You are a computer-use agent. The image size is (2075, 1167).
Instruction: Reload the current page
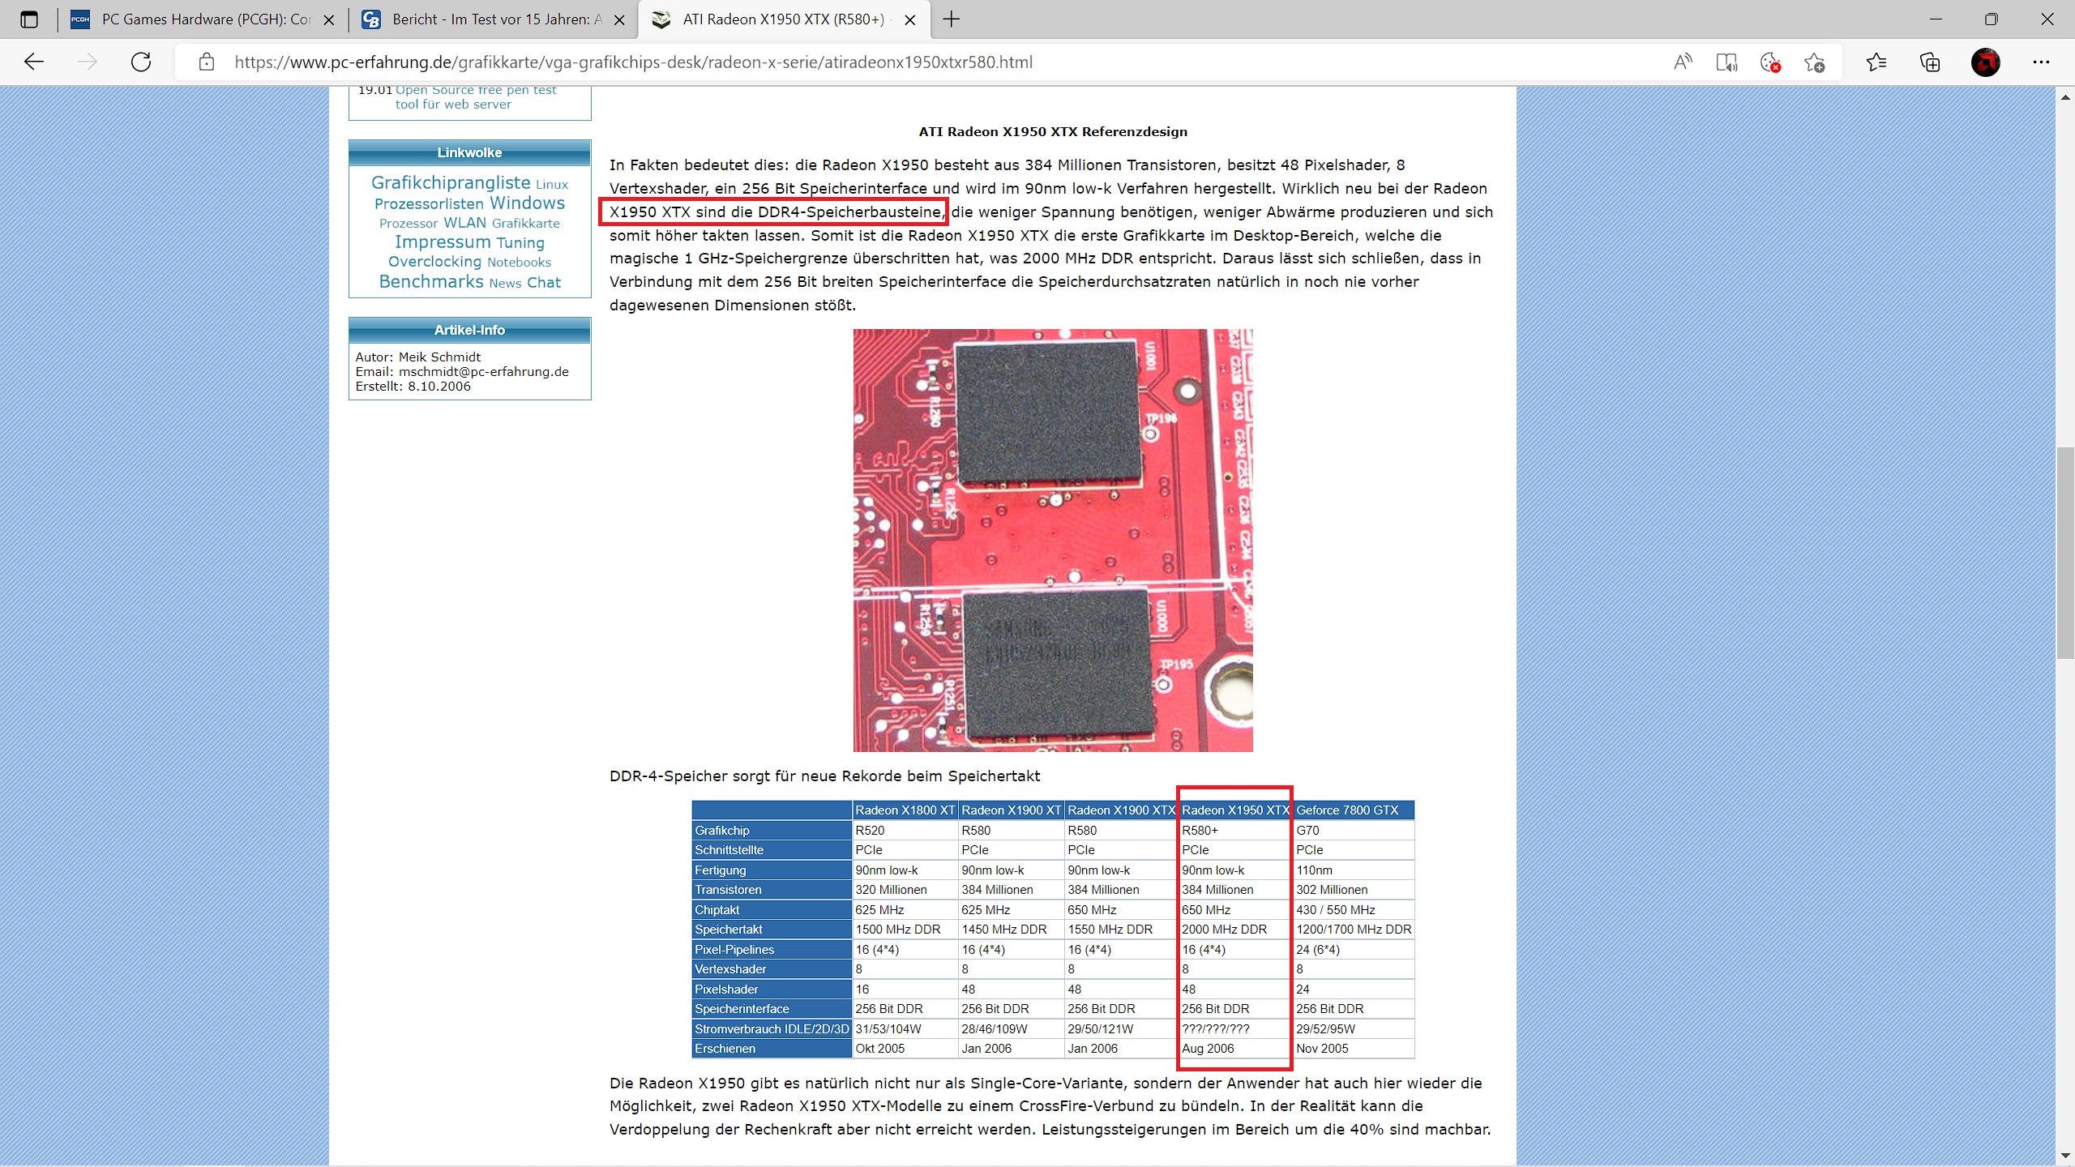tap(141, 62)
